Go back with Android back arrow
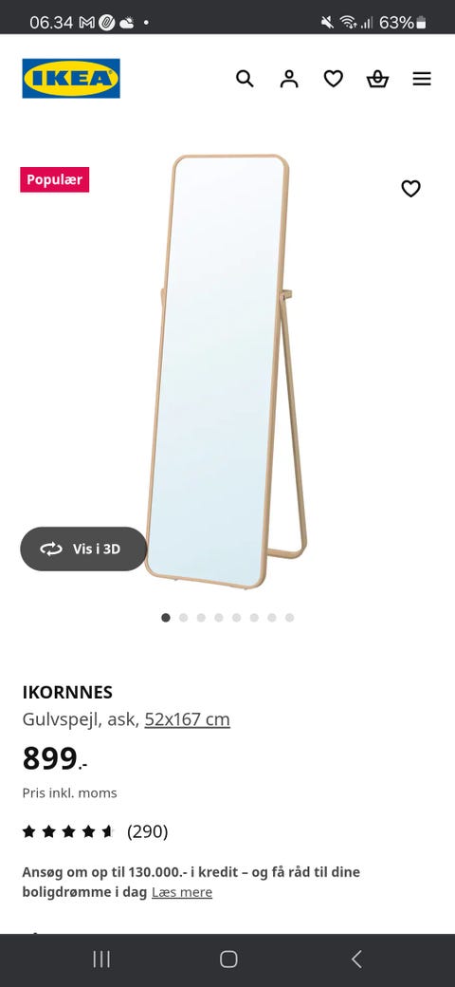The height and width of the screenshot is (987, 455). [356, 959]
